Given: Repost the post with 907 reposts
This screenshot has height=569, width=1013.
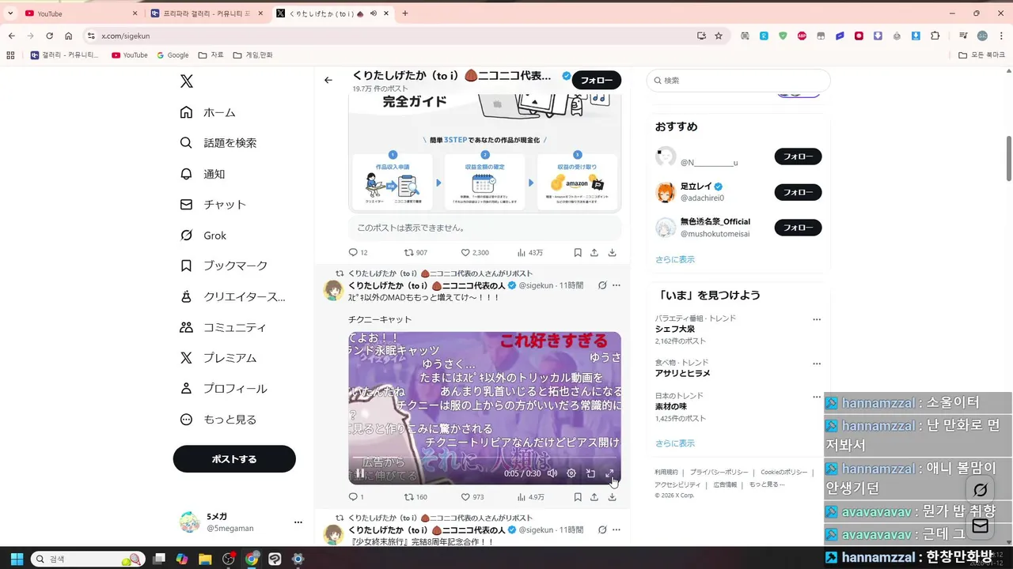Looking at the screenshot, I should coord(415,253).
